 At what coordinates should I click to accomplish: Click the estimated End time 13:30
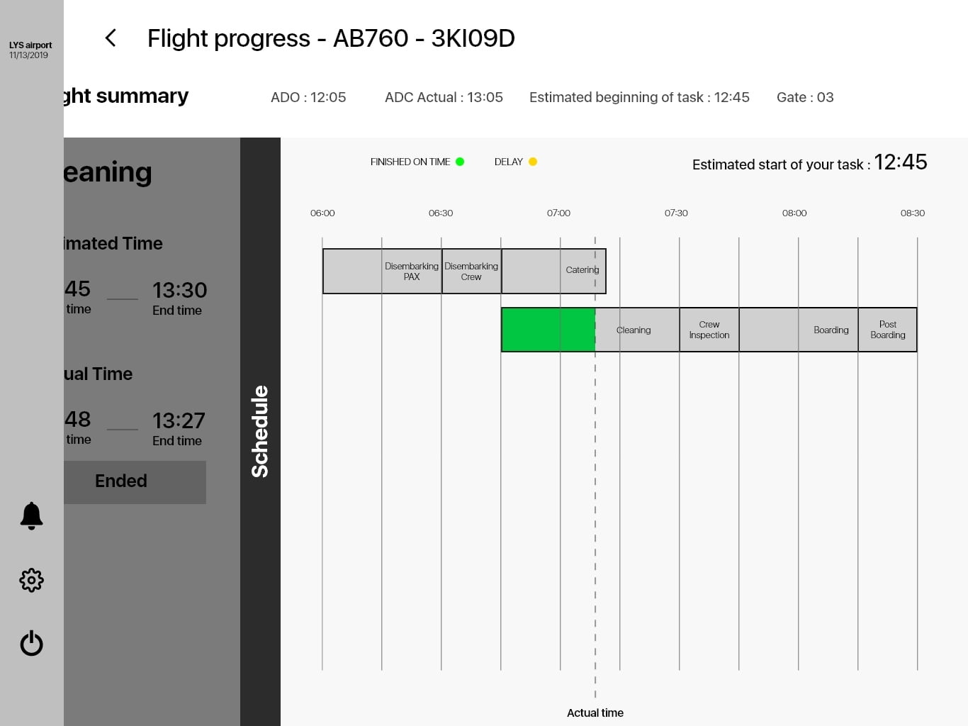[179, 291]
